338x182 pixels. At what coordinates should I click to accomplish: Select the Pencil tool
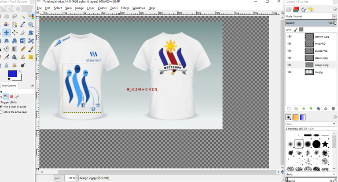[x=23, y=49]
